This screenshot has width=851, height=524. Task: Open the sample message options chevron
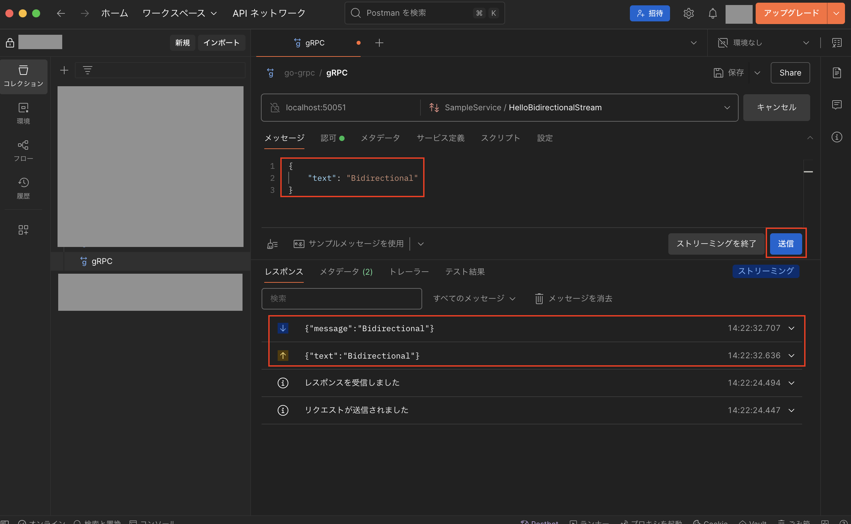click(x=420, y=244)
